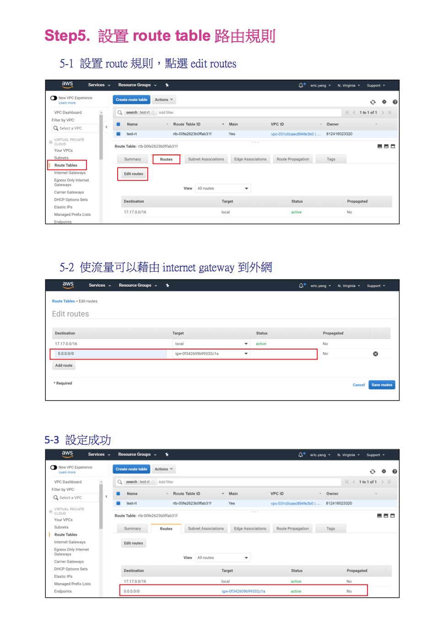Viewport: 443px width, 634px height.
Task: Click the help question mark in the step 5-3 screenshot
Action: (394, 471)
